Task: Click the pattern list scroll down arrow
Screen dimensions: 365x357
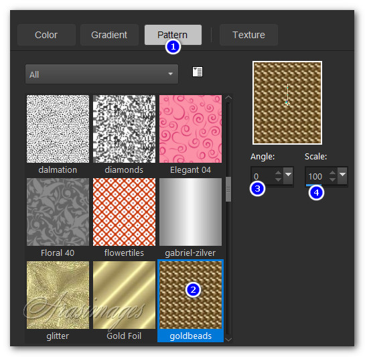Action: pyautogui.click(x=228, y=340)
